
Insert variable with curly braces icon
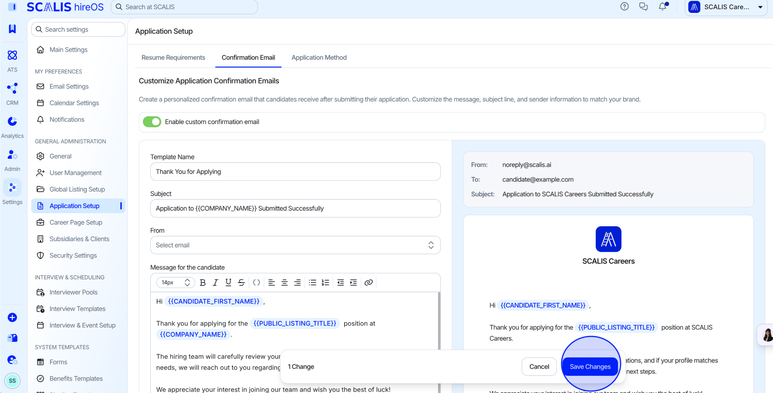(x=257, y=282)
